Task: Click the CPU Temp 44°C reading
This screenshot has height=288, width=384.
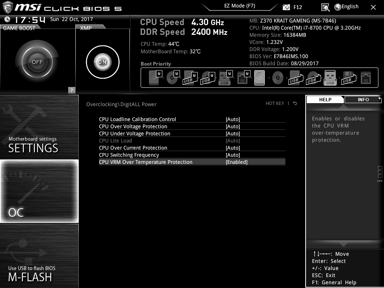Action: click(x=160, y=44)
